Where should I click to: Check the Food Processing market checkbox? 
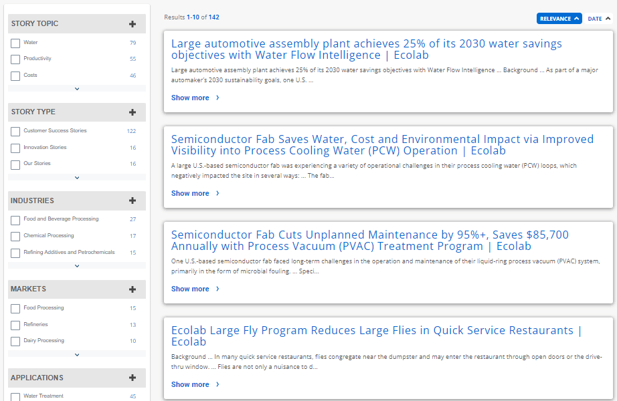coord(15,307)
